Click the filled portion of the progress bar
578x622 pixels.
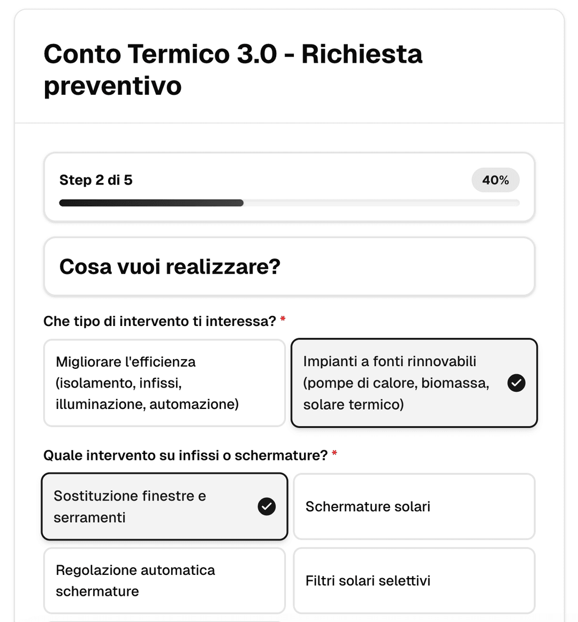150,203
